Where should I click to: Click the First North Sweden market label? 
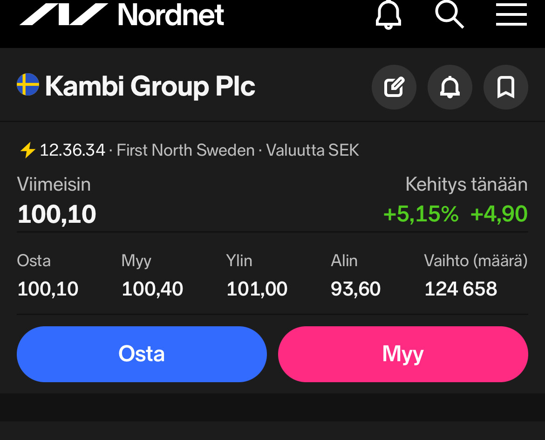pyautogui.click(x=185, y=151)
